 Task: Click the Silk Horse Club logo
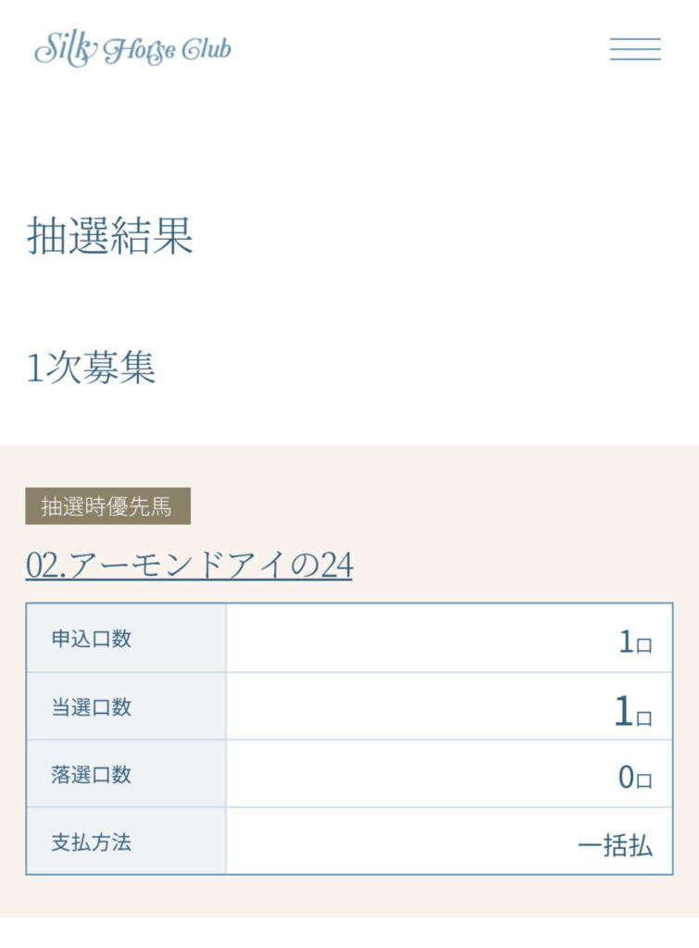click(x=133, y=49)
